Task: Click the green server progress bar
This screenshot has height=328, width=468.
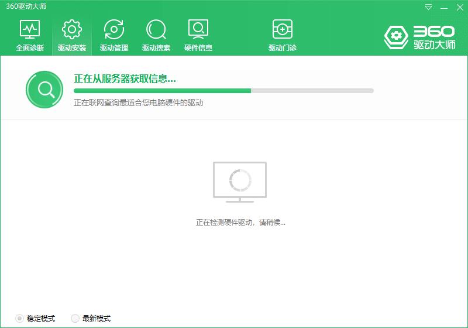Action: 223,91
